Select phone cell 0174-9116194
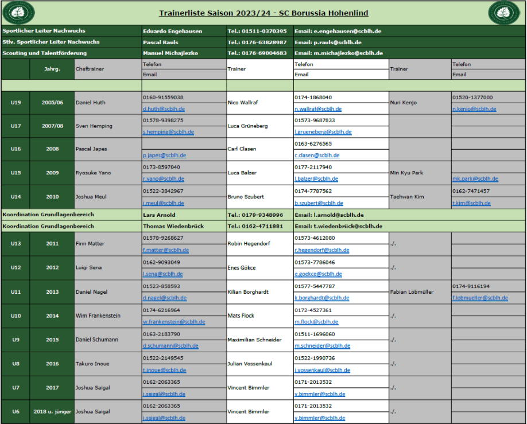527x424 pixels. pyautogui.click(x=489, y=286)
